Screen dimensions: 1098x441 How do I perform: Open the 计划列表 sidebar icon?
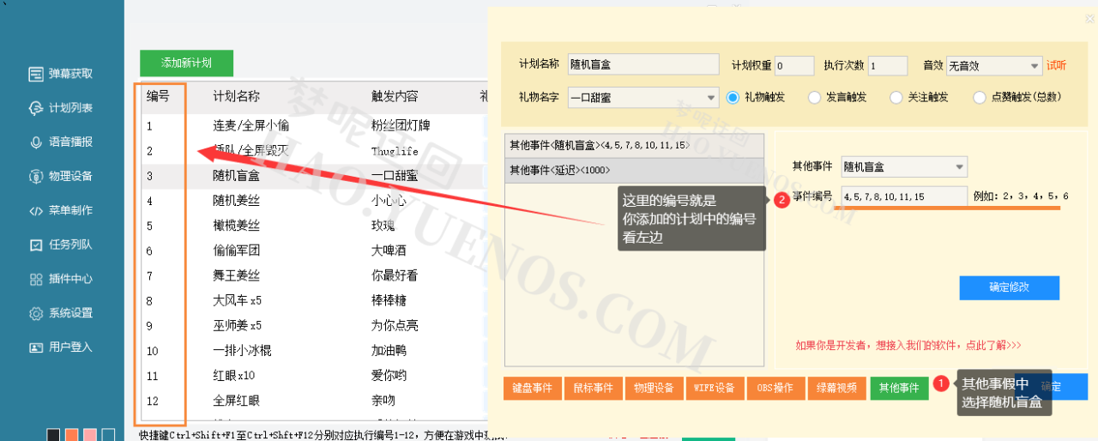(35, 108)
